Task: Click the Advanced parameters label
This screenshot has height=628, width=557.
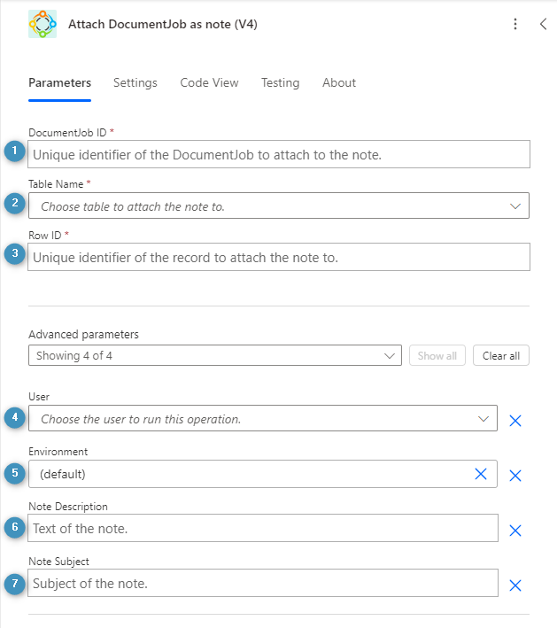Action: (x=83, y=335)
